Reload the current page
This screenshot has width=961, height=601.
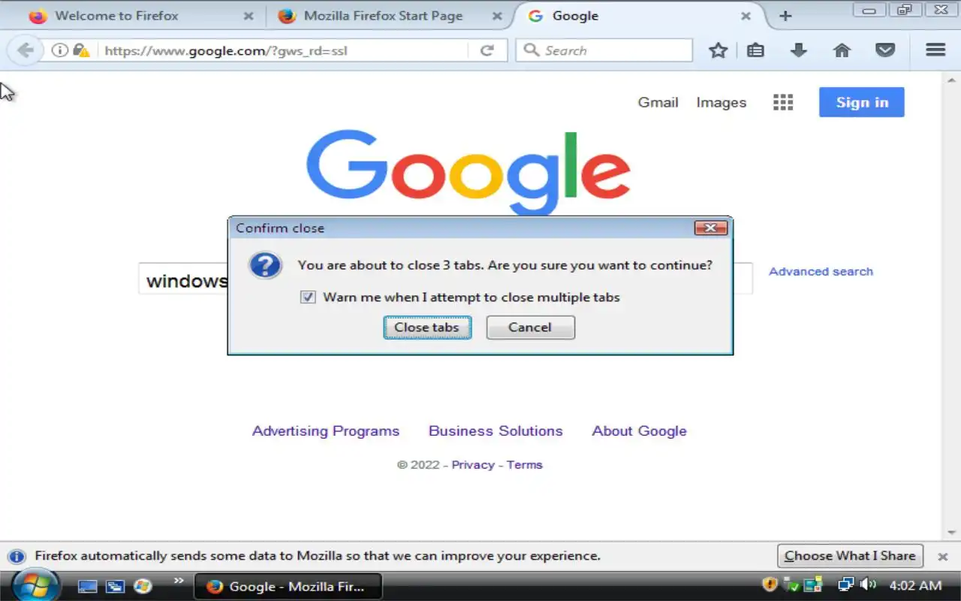click(x=487, y=50)
